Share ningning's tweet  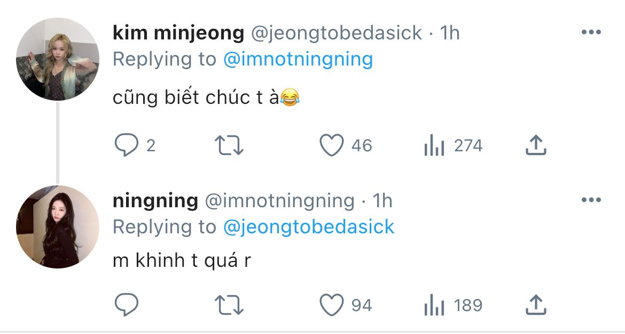536,305
